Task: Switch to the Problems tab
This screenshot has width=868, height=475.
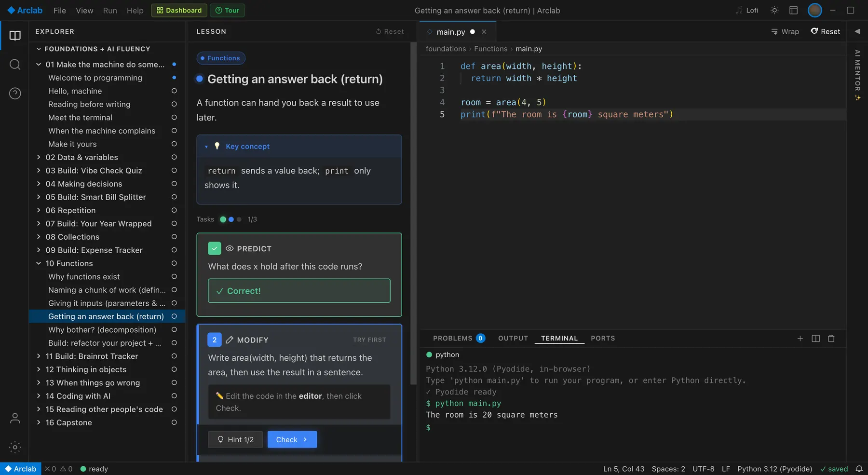Action: (x=459, y=339)
